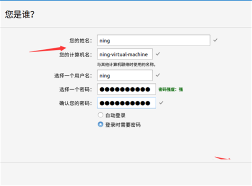Viewport: 252px width, 186px height.
Task: Select the 登录时需要密码 radio button
Action: point(100,125)
